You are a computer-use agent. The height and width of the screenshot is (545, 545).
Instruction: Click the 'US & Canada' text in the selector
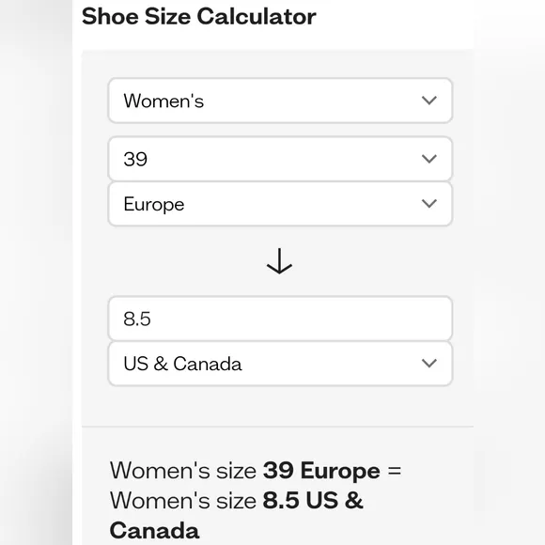click(x=183, y=364)
